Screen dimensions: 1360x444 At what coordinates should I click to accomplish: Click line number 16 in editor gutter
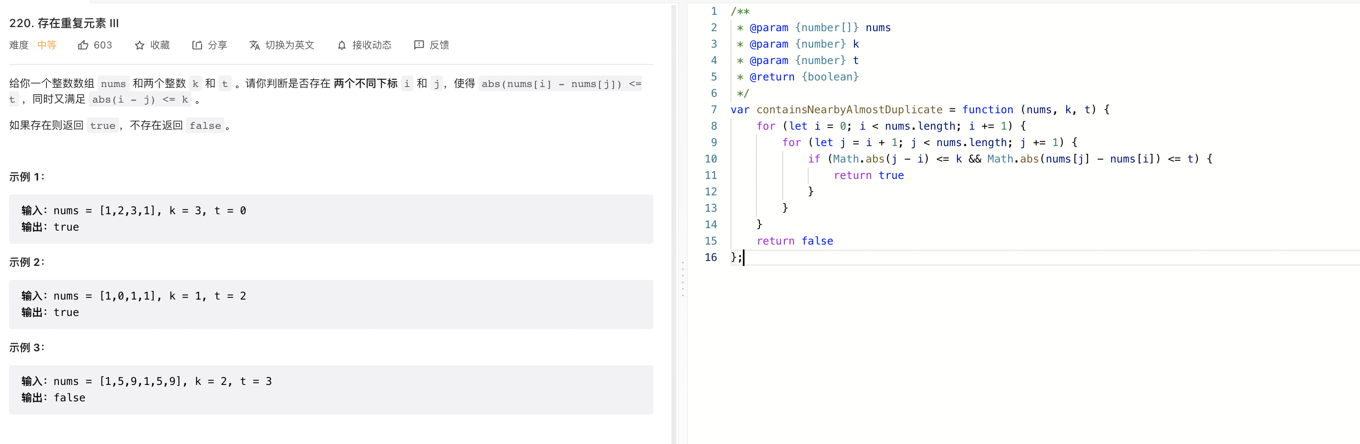[711, 257]
